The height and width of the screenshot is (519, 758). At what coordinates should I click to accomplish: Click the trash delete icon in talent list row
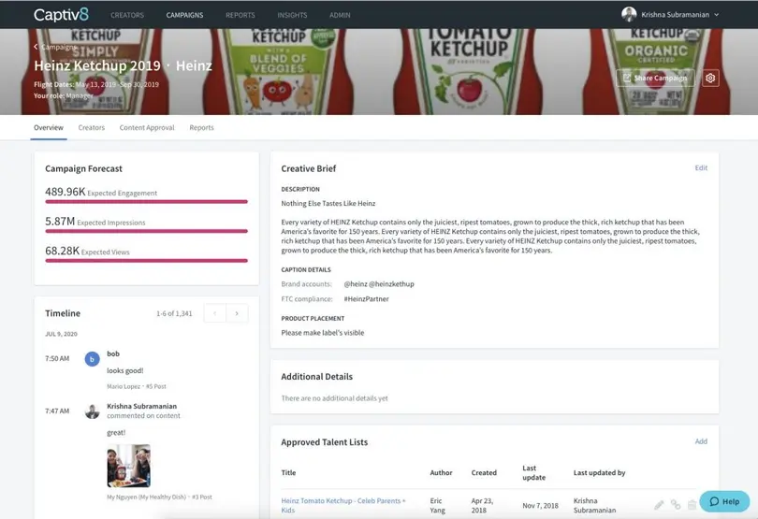692,505
